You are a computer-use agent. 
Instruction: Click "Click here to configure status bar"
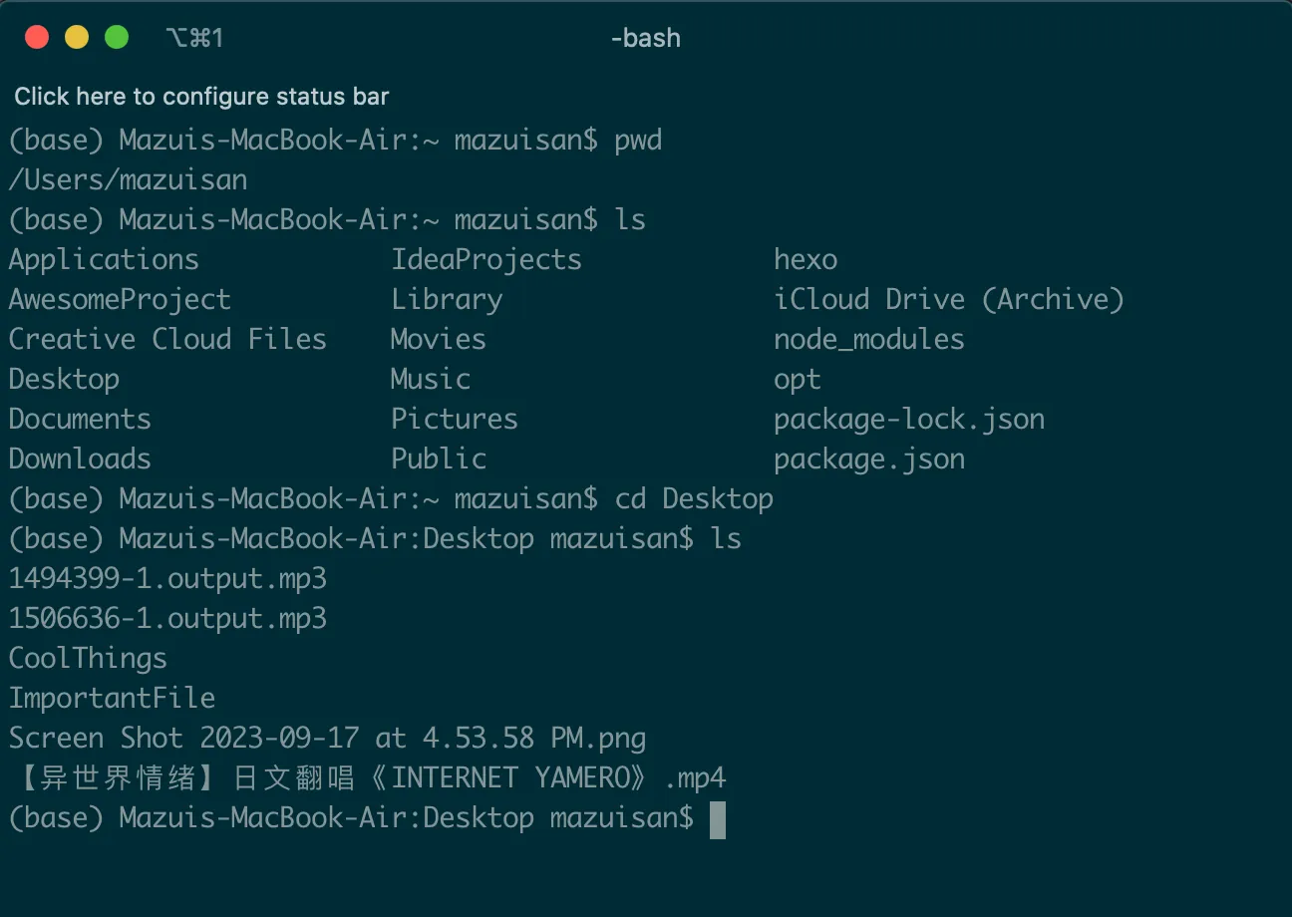[201, 97]
